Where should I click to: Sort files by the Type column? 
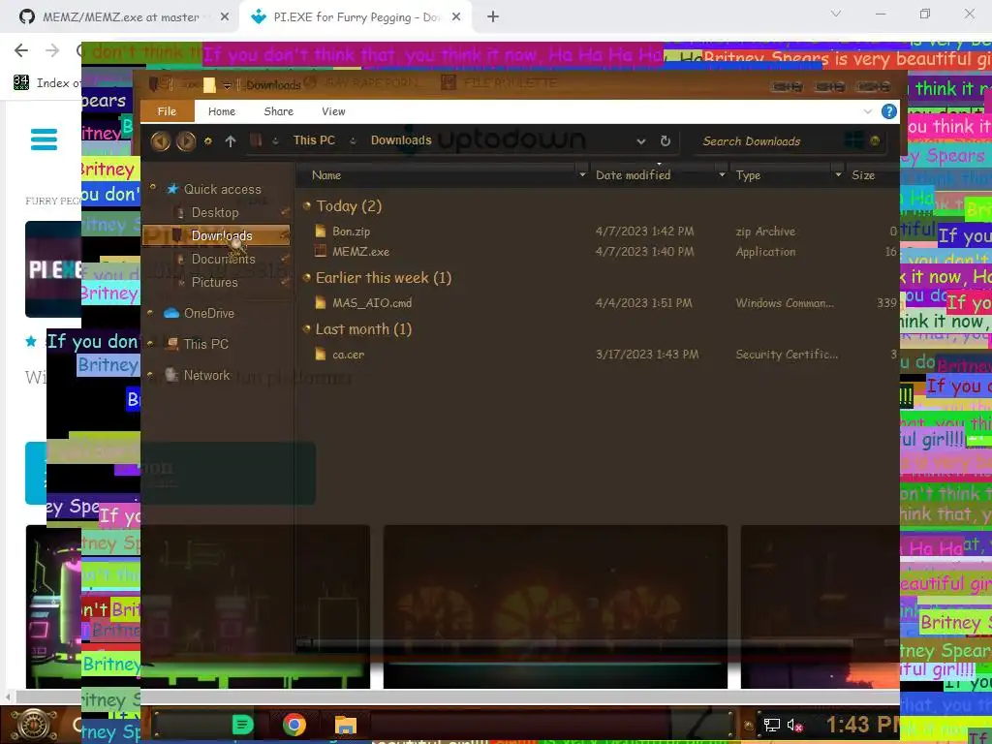click(x=748, y=175)
